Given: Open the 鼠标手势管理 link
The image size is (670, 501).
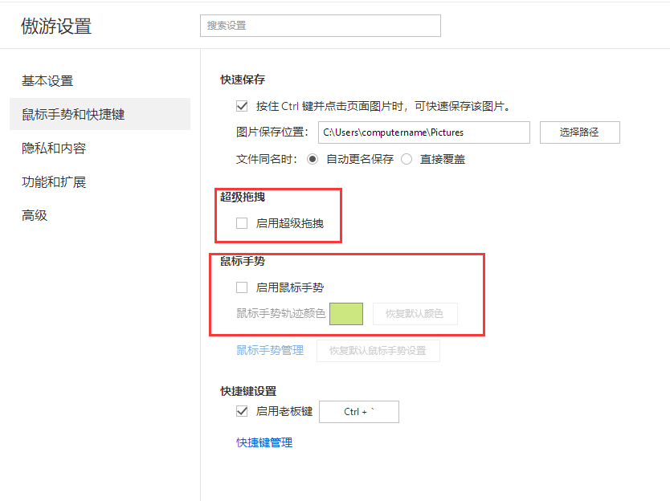Looking at the screenshot, I should click(x=270, y=350).
